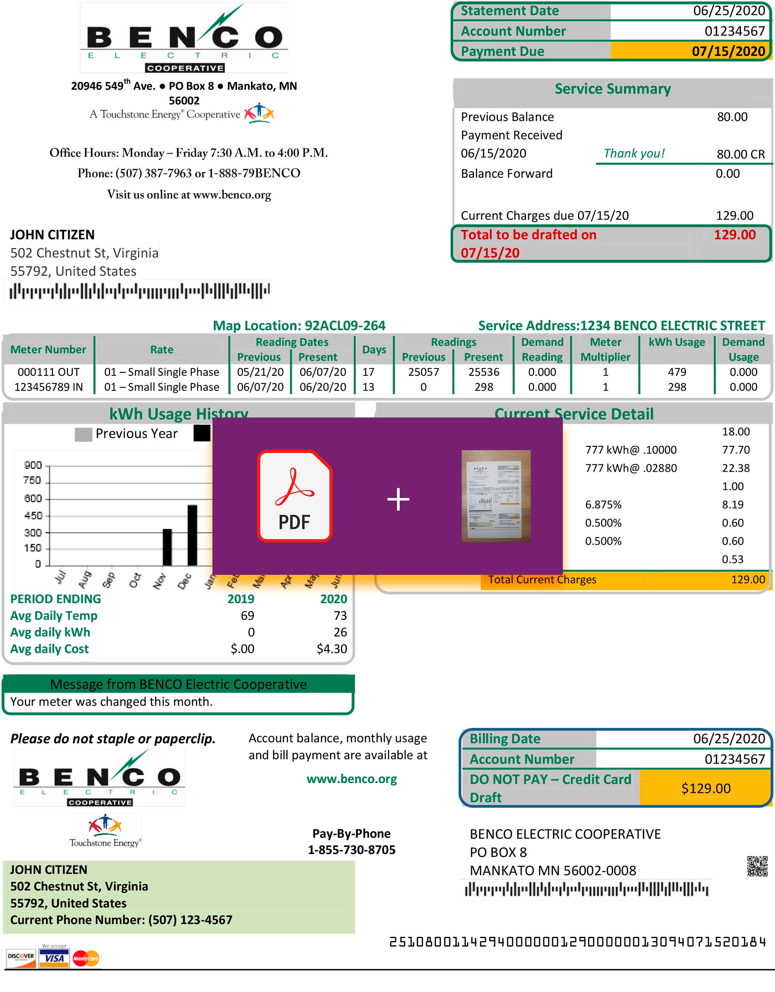Click the $129.00 credit card draft amount
This screenshot has width=775, height=992.
(705, 788)
